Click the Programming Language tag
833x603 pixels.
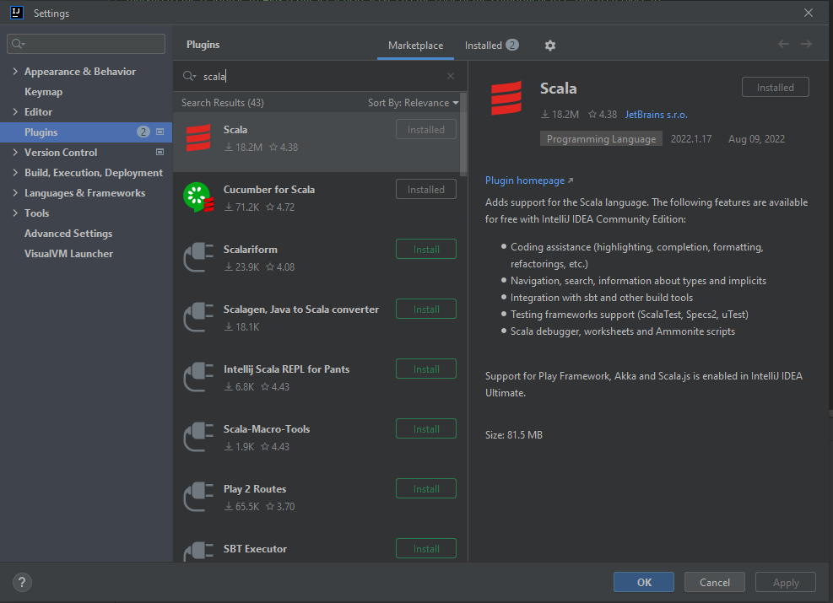[601, 138]
